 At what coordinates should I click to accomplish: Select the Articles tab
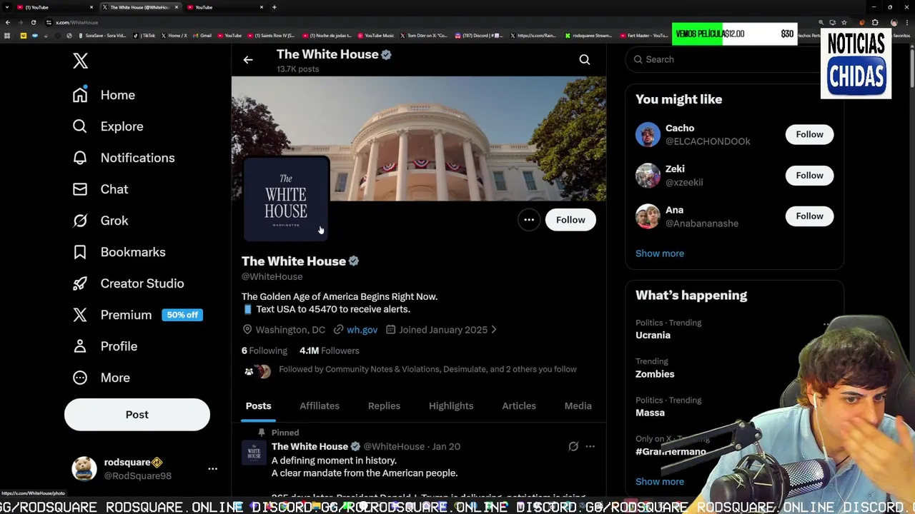519,406
